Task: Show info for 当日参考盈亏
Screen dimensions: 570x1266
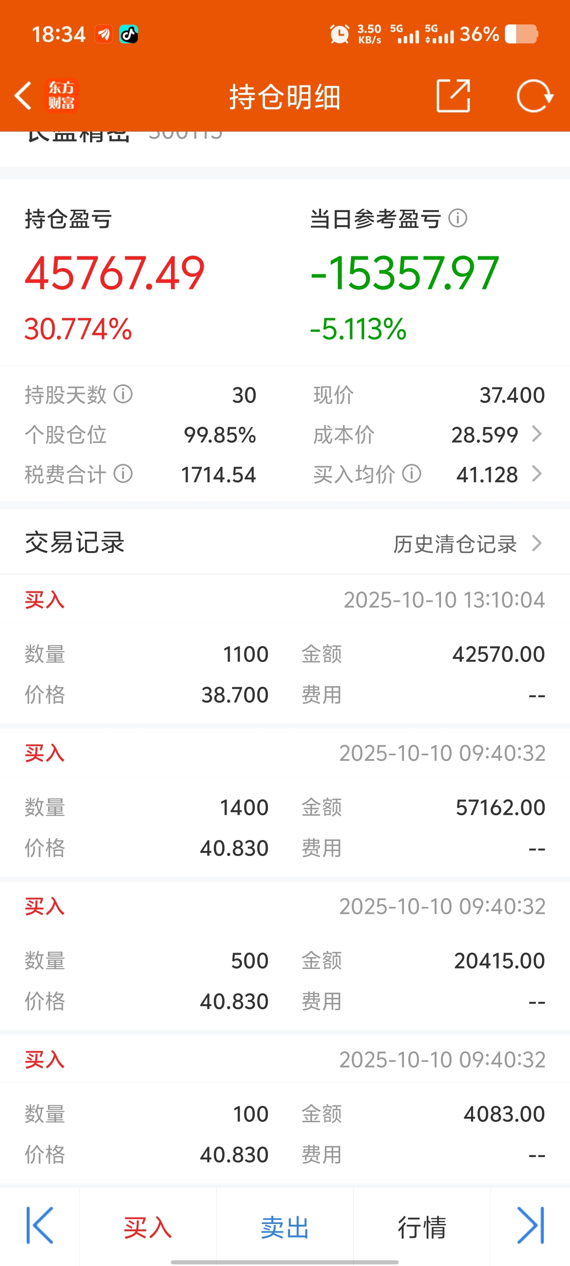Action: 458,218
